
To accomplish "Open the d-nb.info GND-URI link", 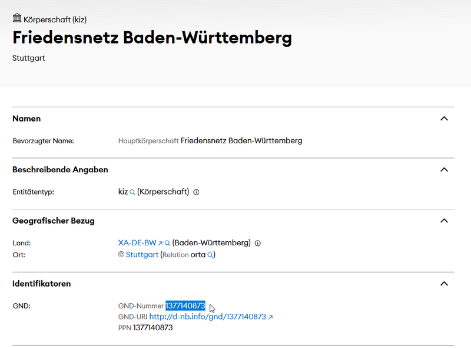I will coord(208,317).
